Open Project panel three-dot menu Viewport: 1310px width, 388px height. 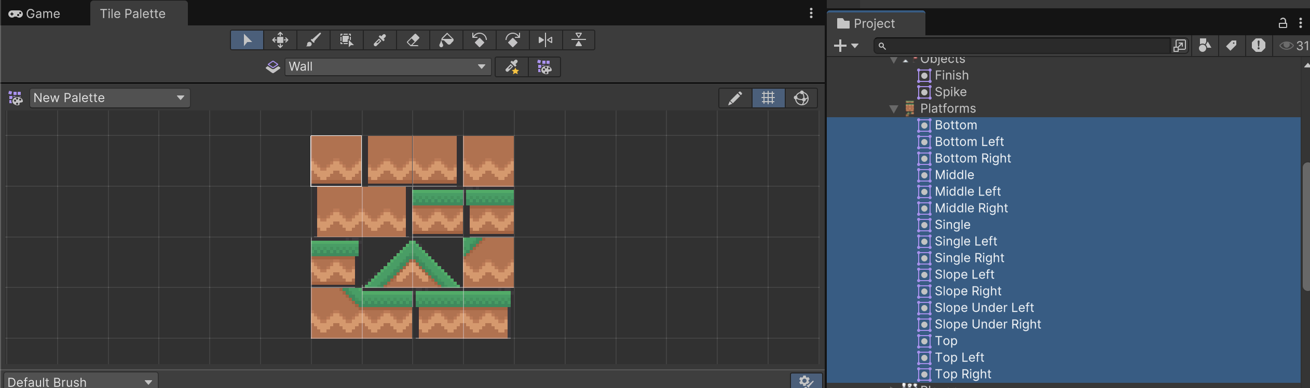[1300, 23]
